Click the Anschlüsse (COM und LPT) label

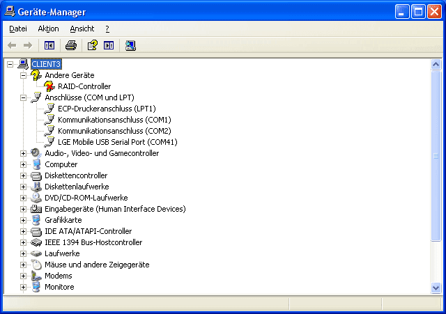[x=89, y=97]
